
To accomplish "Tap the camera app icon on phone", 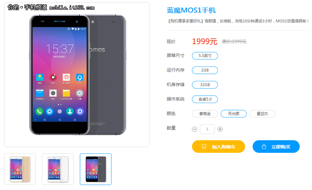I will pos(53,93).
